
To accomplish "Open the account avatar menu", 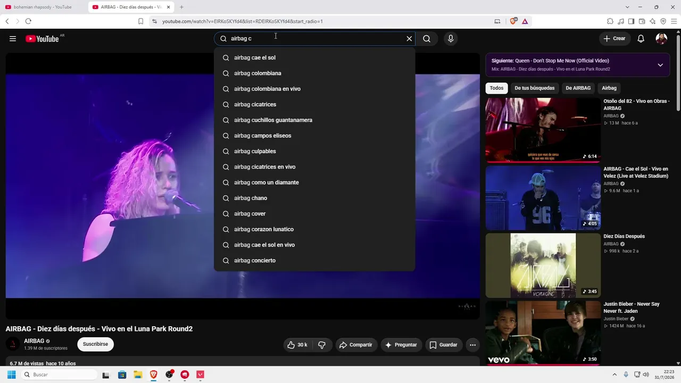I will tap(661, 38).
